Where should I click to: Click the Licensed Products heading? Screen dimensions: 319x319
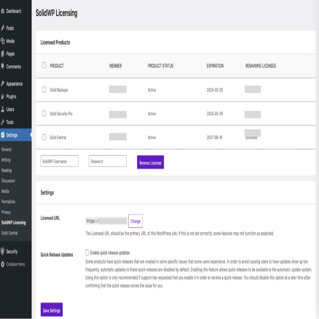point(55,42)
